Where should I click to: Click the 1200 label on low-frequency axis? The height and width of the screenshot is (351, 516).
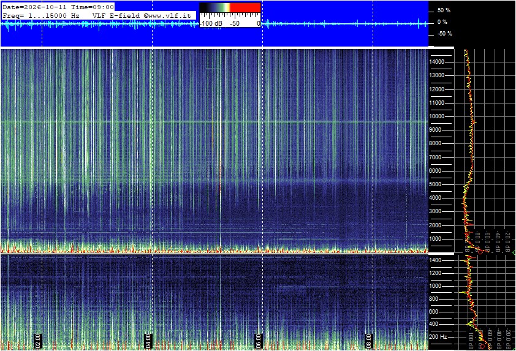(x=435, y=273)
